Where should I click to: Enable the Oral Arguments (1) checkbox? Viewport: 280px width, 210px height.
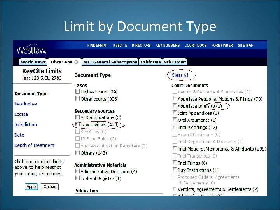click(175, 120)
